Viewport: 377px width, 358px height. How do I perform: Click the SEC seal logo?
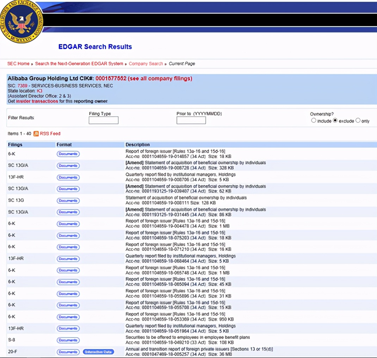click(x=21, y=22)
